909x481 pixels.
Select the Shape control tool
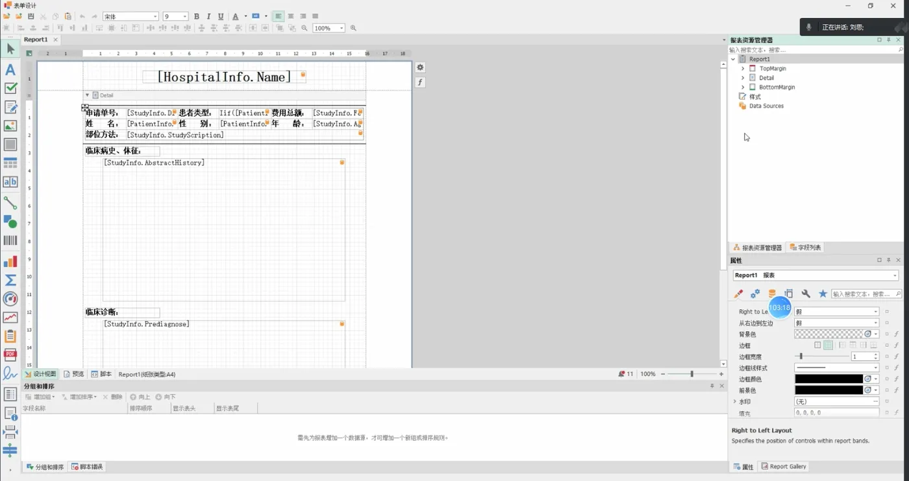click(10, 222)
